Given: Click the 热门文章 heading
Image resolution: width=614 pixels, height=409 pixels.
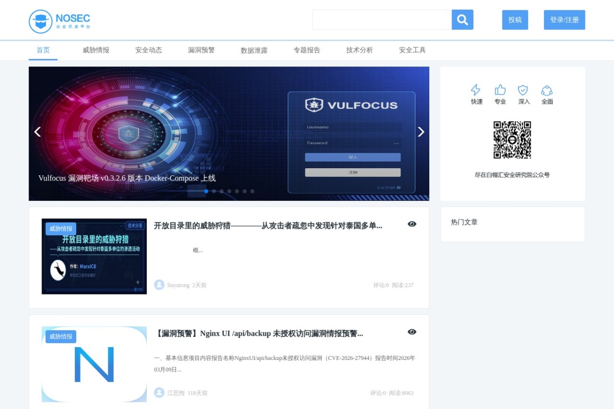Looking at the screenshot, I should point(464,222).
